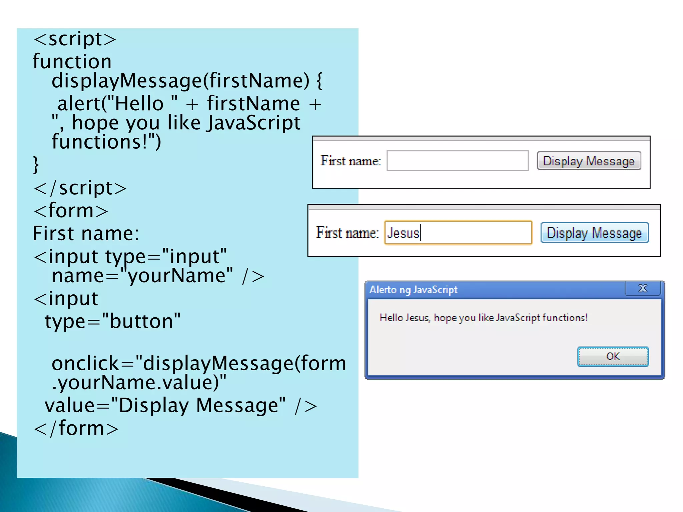
Task: Click the type="button" code line
Action: click(x=112, y=321)
